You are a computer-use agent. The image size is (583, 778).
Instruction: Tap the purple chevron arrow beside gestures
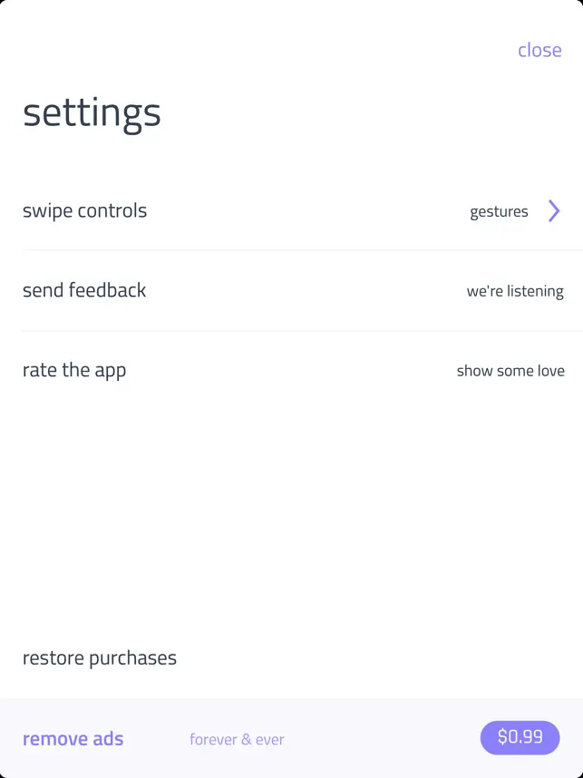[554, 211]
